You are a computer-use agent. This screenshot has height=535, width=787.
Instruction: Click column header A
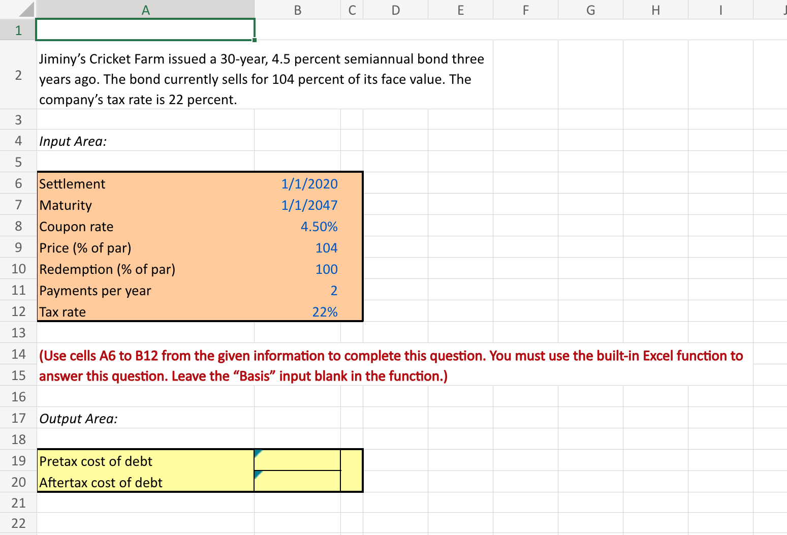point(145,9)
